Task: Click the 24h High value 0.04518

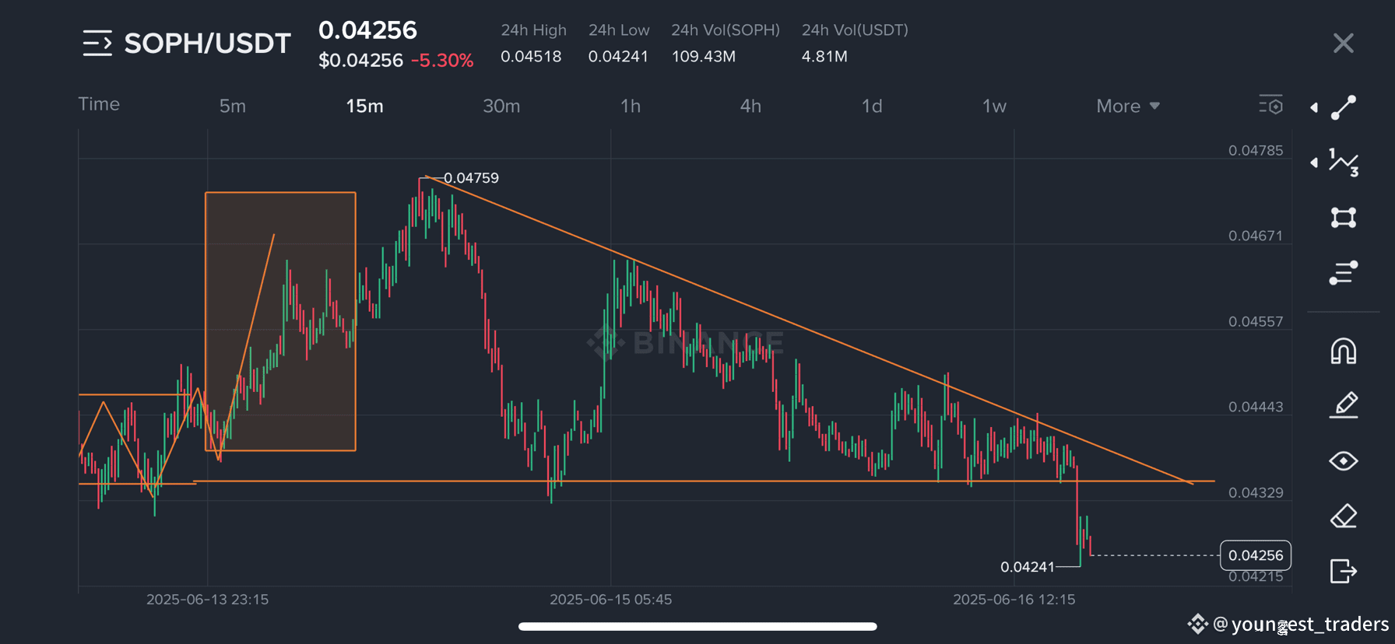Action: coord(531,57)
